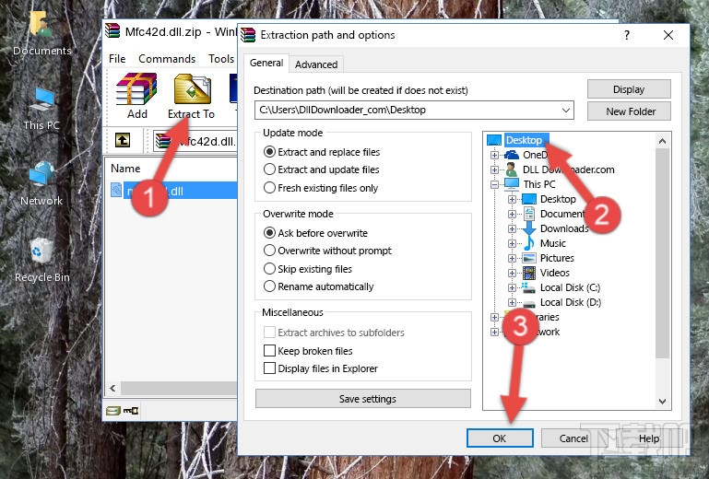Open the Documents desktop icon
The height and width of the screenshot is (479, 709).
pos(41,34)
